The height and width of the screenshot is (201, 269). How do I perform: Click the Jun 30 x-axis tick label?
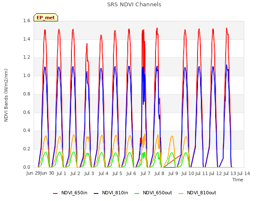tap(47, 173)
